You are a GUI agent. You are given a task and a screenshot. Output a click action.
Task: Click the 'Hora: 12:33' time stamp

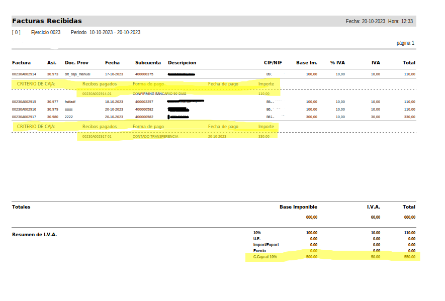click(400, 21)
